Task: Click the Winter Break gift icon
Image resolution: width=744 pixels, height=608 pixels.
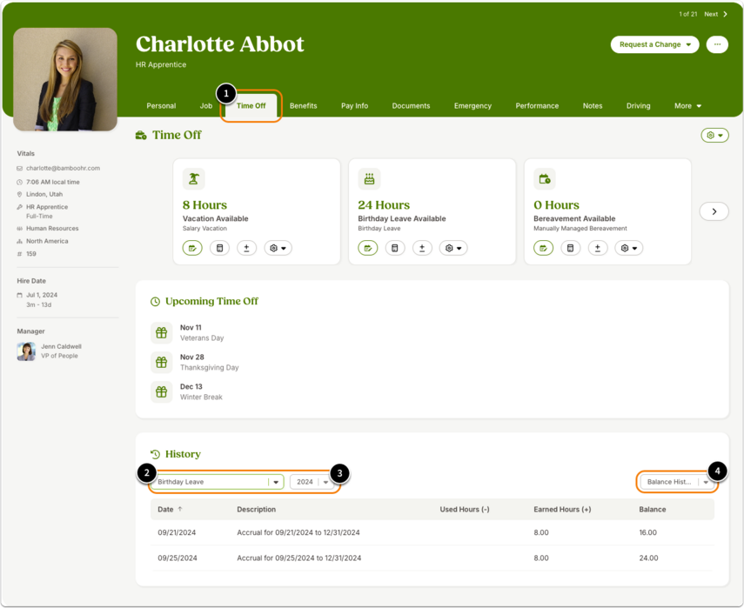Action: pos(161,391)
